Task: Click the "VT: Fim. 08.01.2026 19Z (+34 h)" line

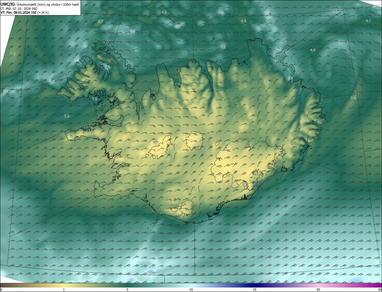Action: 25,13
